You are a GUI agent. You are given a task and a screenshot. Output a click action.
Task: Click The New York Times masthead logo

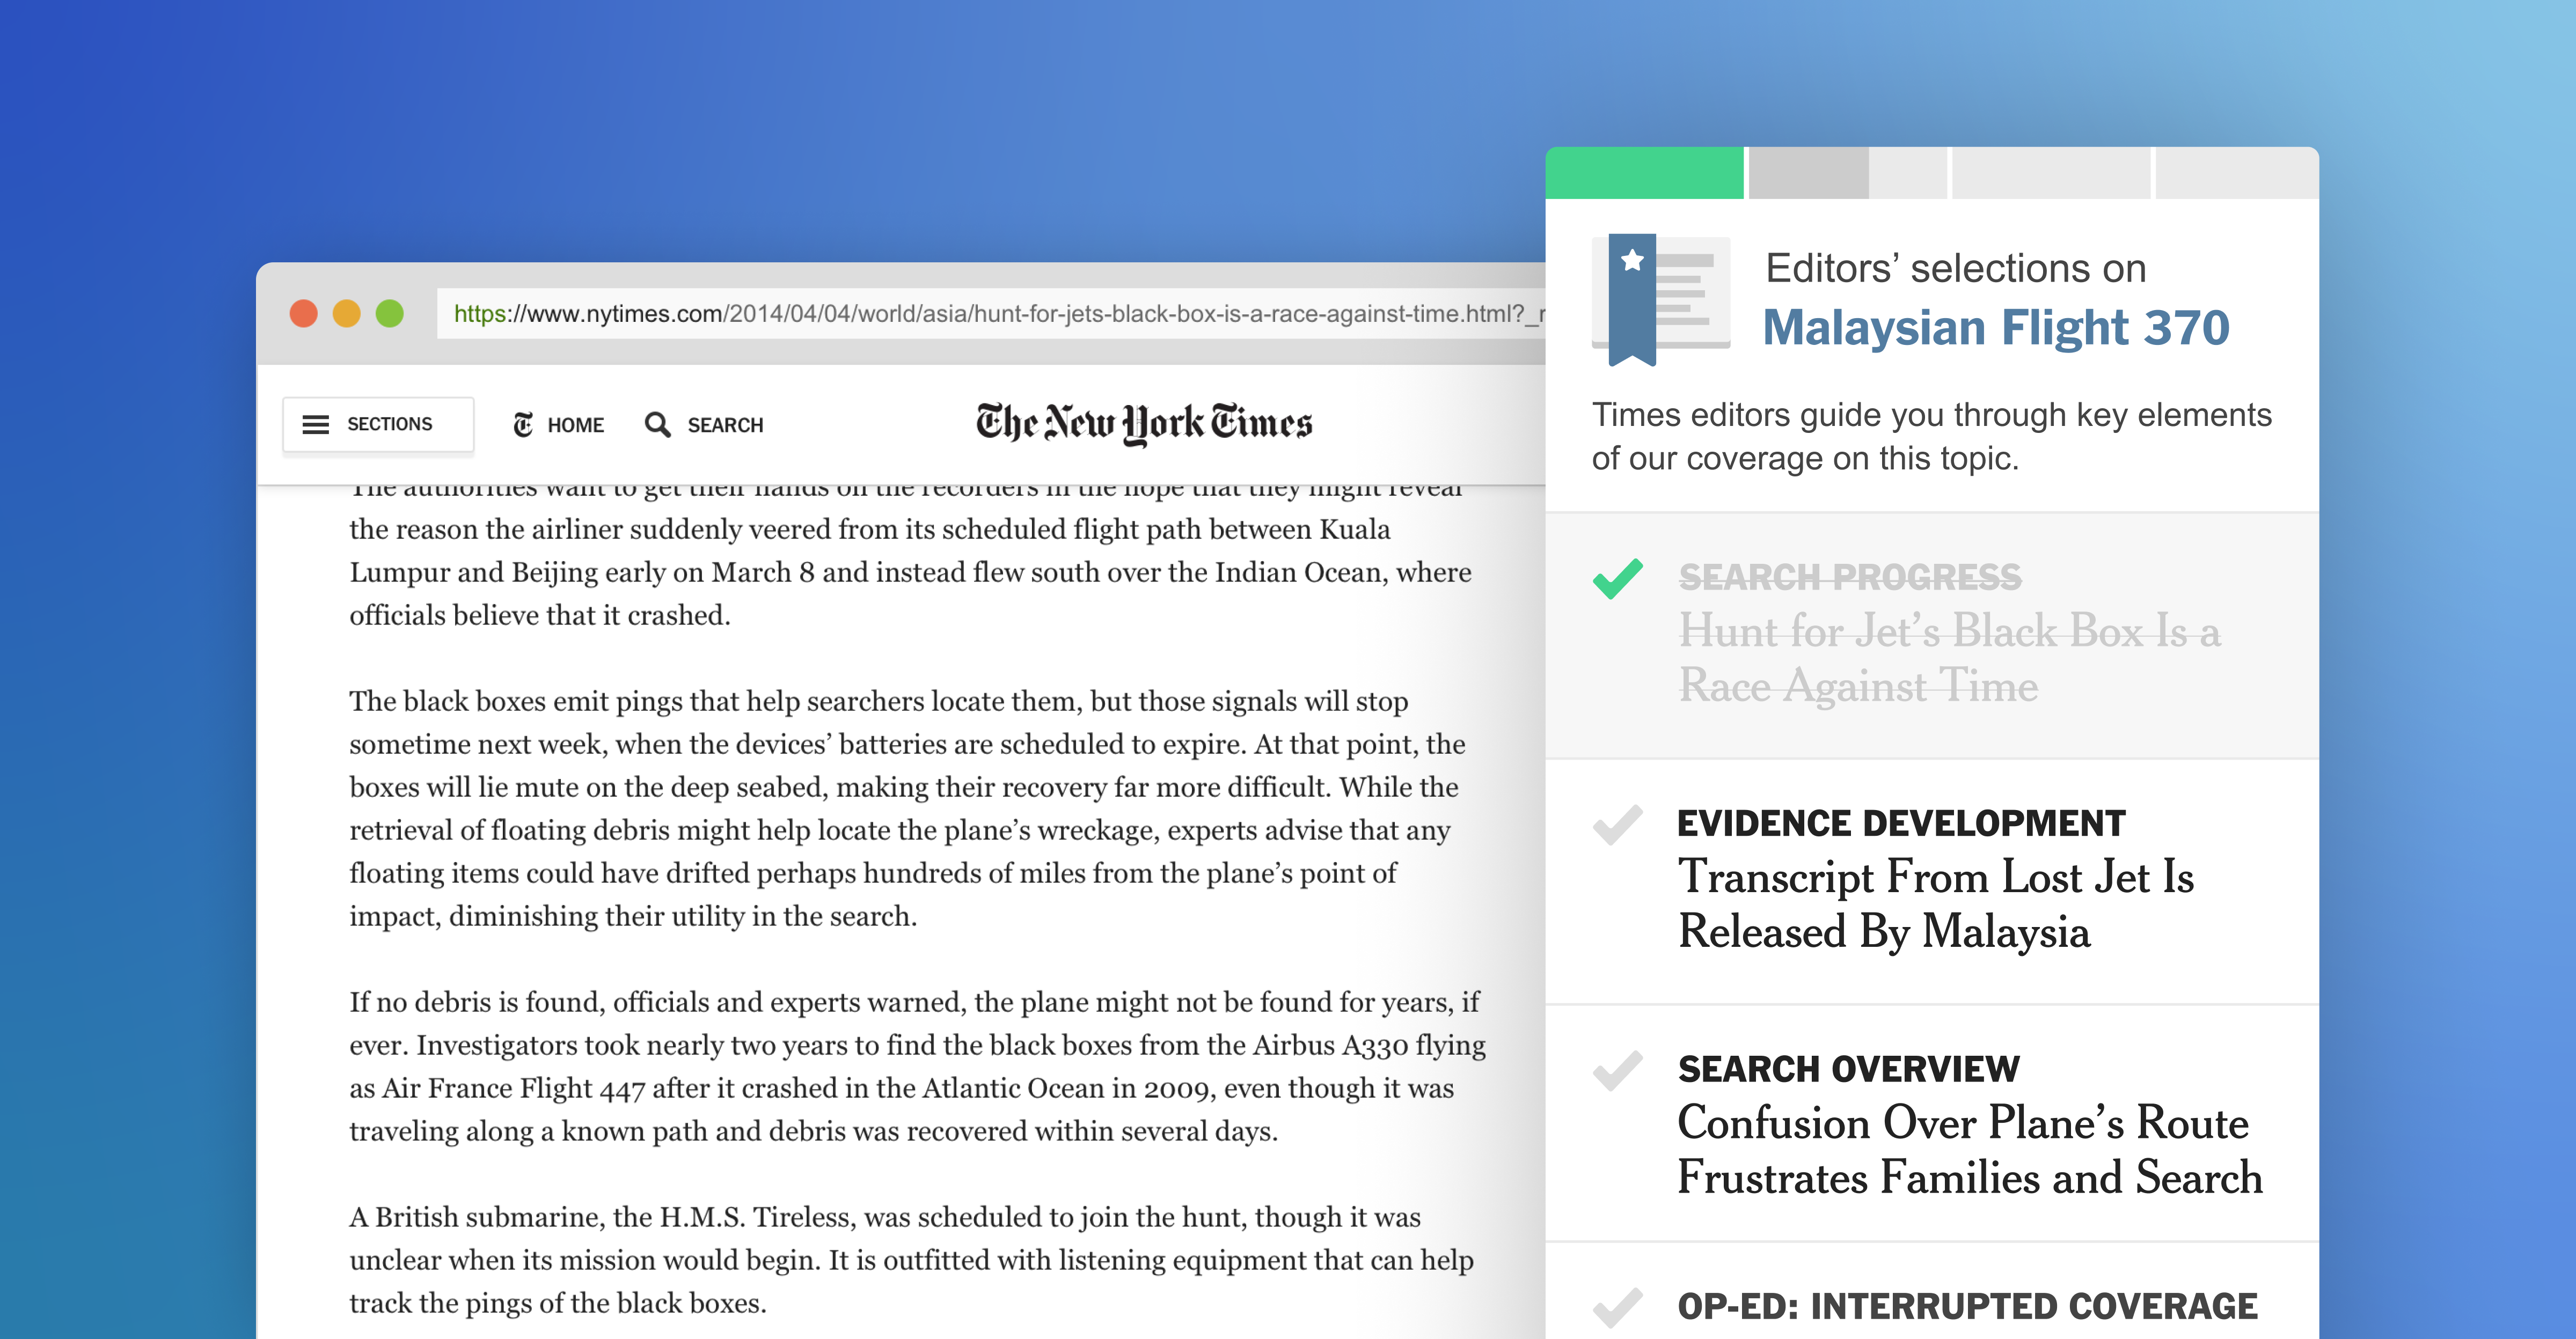[x=1143, y=424]
